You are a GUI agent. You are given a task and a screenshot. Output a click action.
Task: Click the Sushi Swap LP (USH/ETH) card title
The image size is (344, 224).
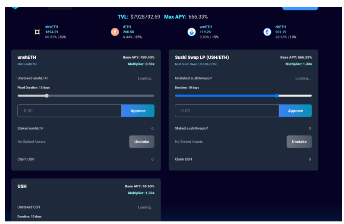click(202, 57)
